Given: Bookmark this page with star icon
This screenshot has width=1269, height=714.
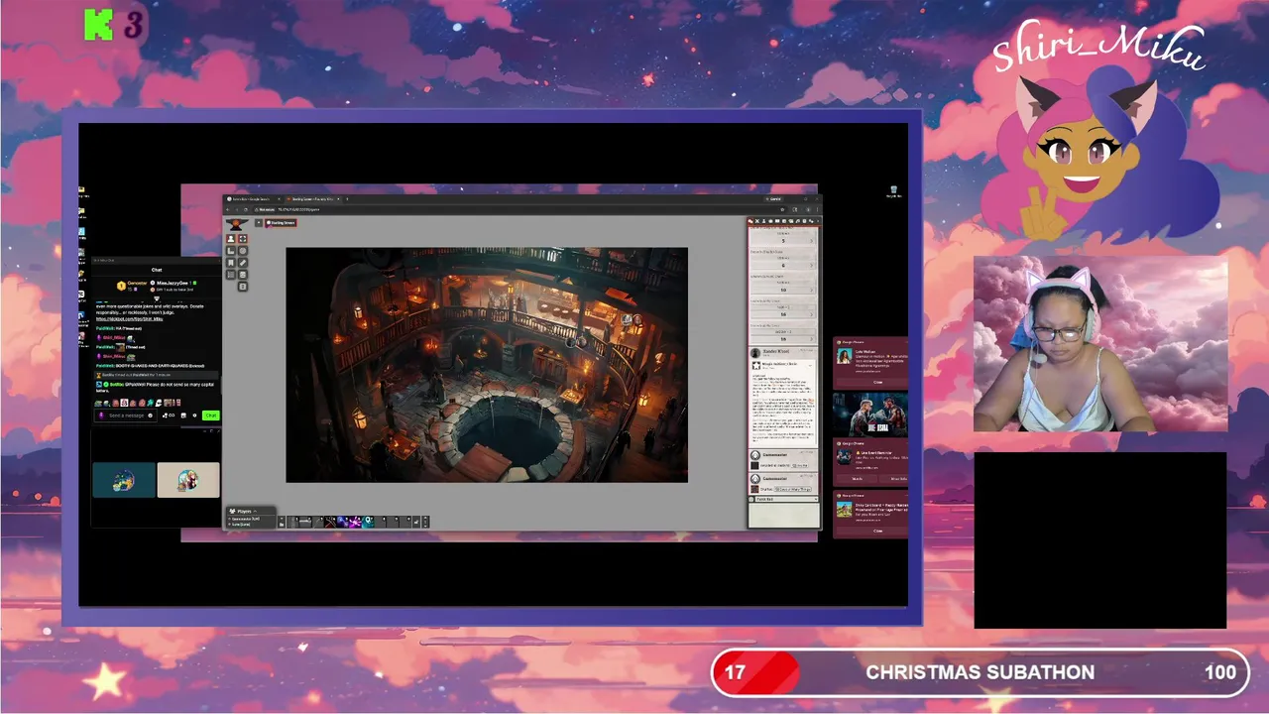Looking at the screenshot, I should [782, 209].
